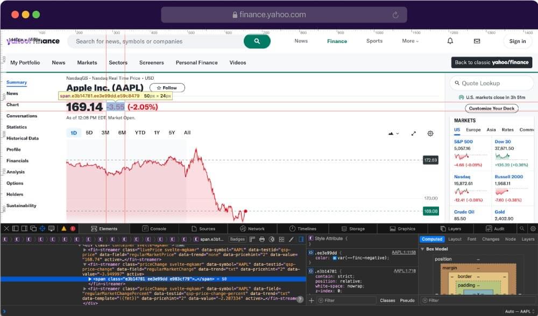Switch to the Console tab in DevTools
This screenshot has width=538, height=316.
point(154,228)
